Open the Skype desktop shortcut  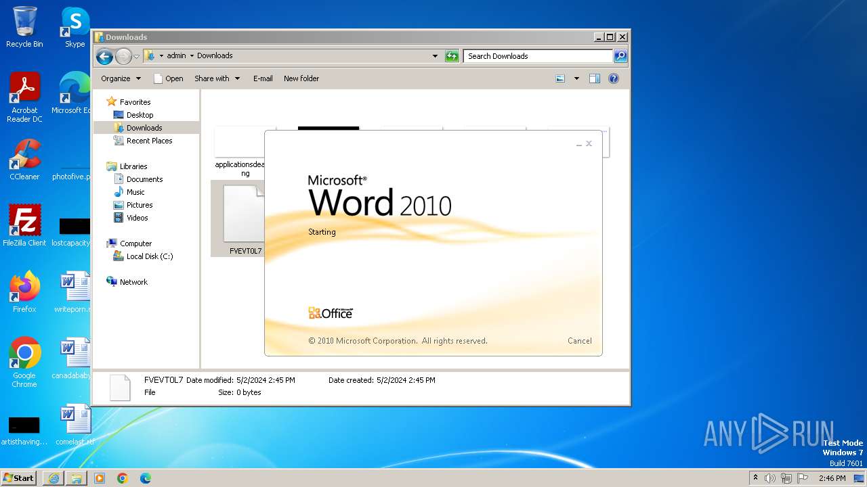point(75,27)
